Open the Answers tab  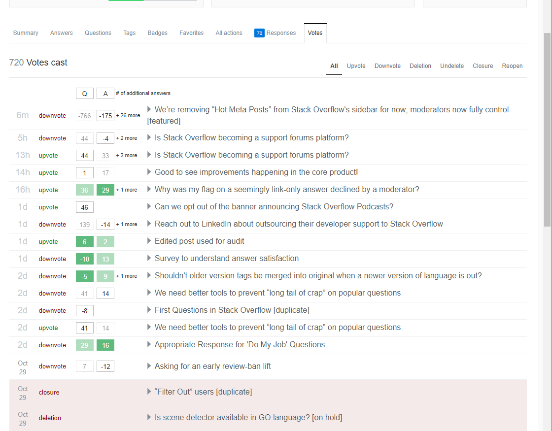tap(61, 33)
